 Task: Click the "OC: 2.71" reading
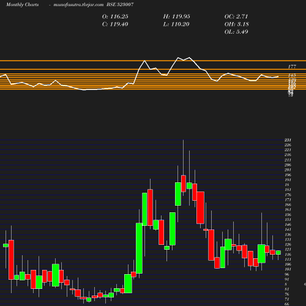tap(236, 17)
